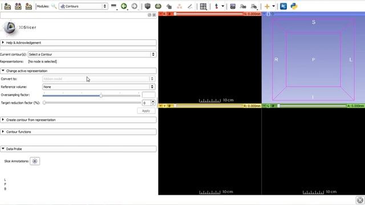Close the module panel with x button
This screenshot has width=365, height=205.
pyautogui.click(x=154, y=15)
